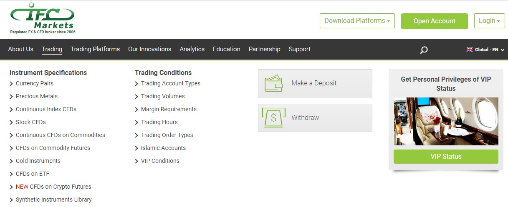
Task: Open the Analytics menu
Action: 192,49
